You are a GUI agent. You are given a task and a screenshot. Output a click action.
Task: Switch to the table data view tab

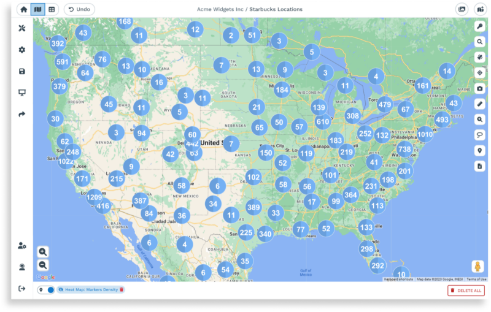tap(52, 9)
